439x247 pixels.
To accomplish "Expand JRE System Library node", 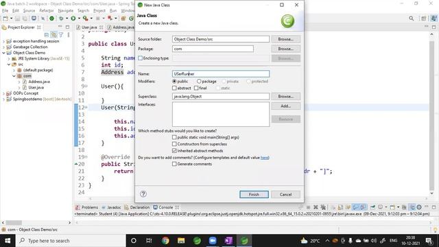I will 9,58.
